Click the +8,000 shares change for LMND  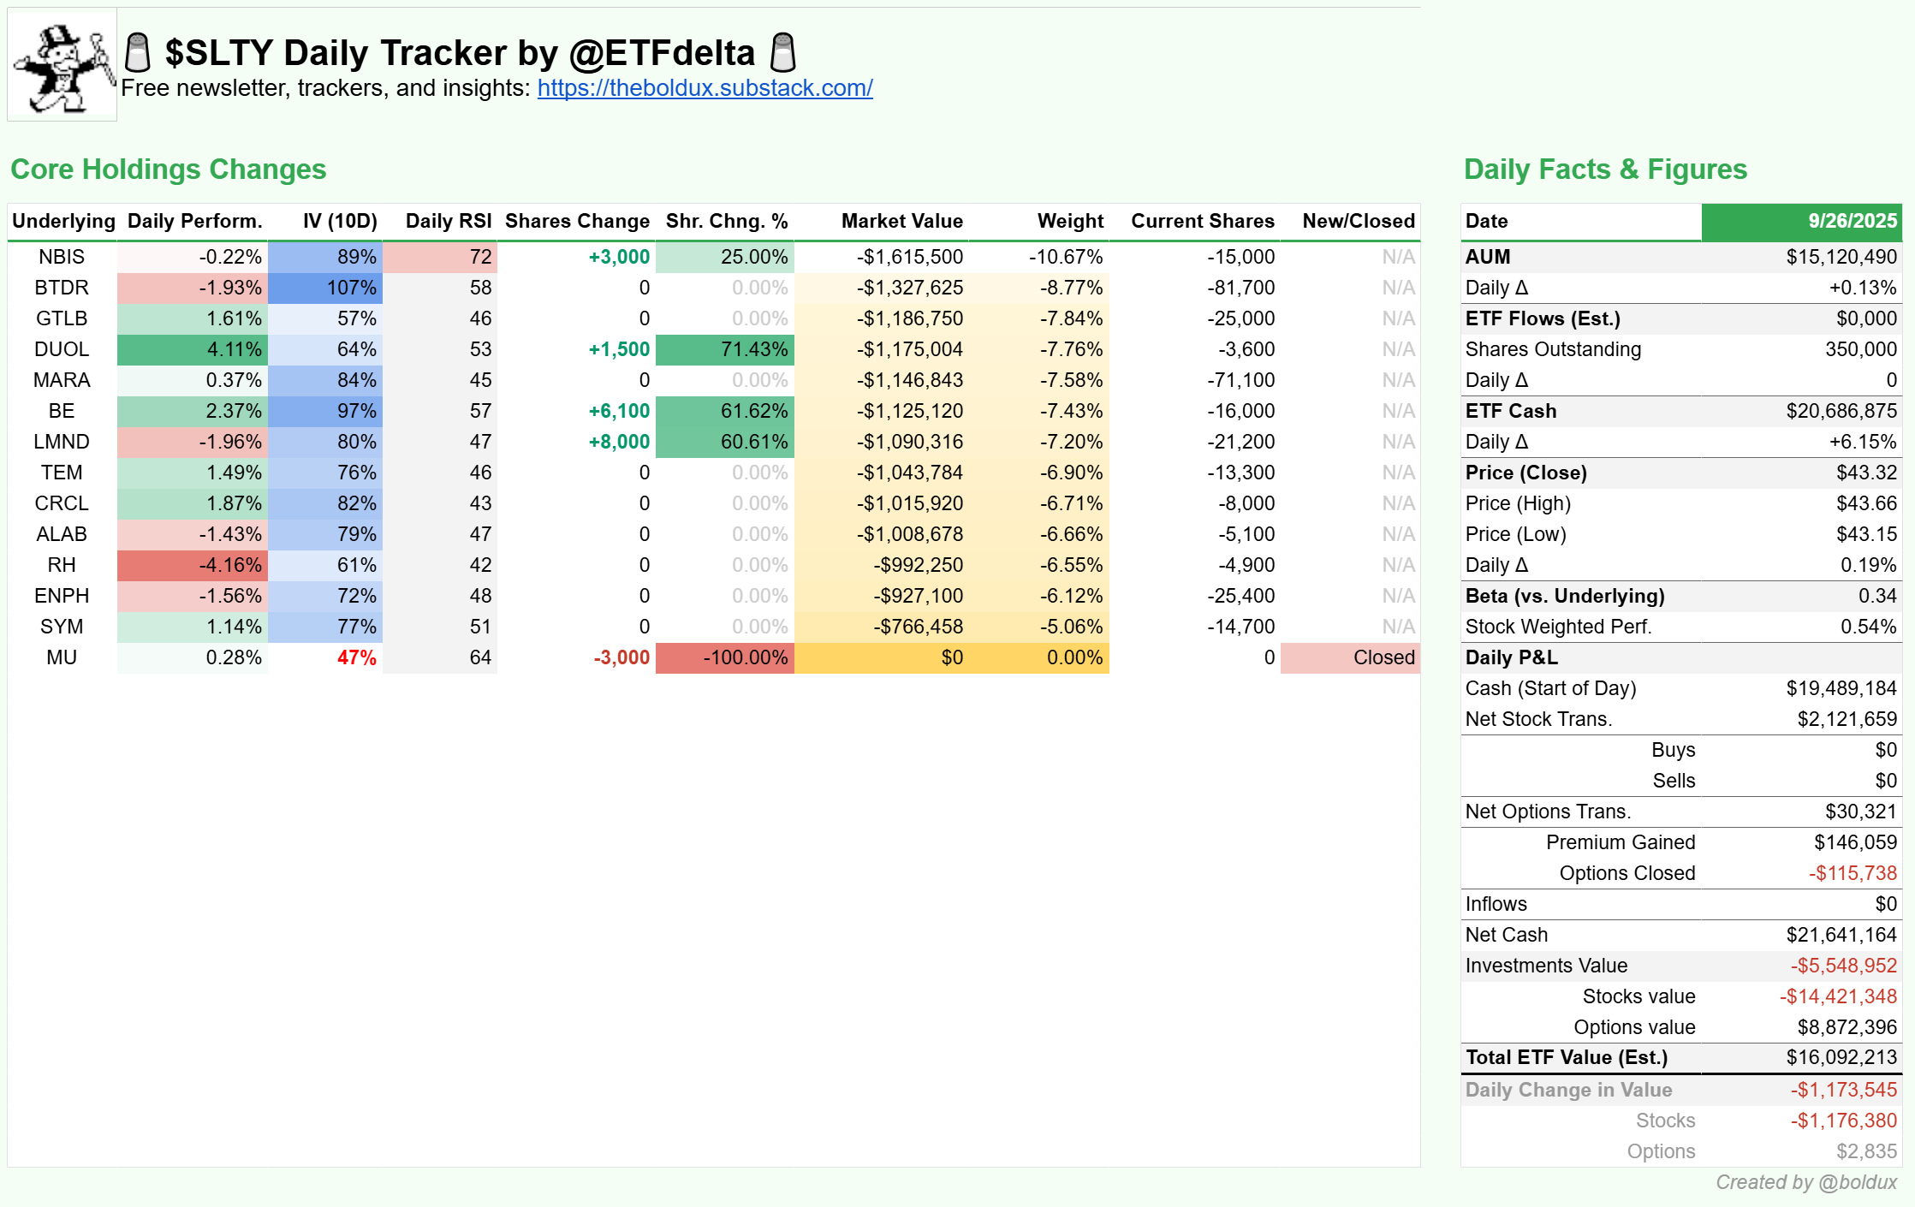[x=619, y=442]
